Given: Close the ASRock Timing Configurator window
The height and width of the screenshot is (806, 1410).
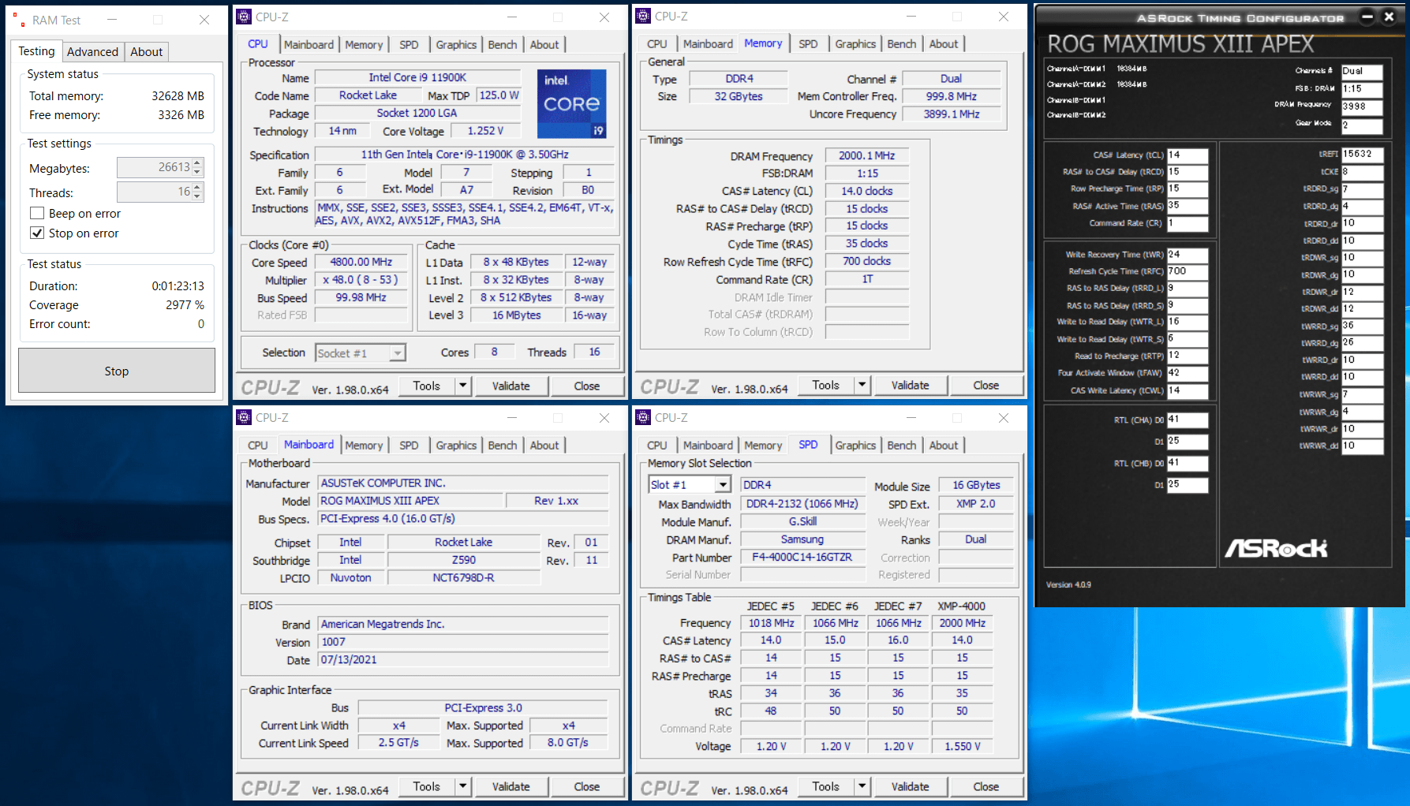Looking at the screenshot, I should click(1389, 17).
